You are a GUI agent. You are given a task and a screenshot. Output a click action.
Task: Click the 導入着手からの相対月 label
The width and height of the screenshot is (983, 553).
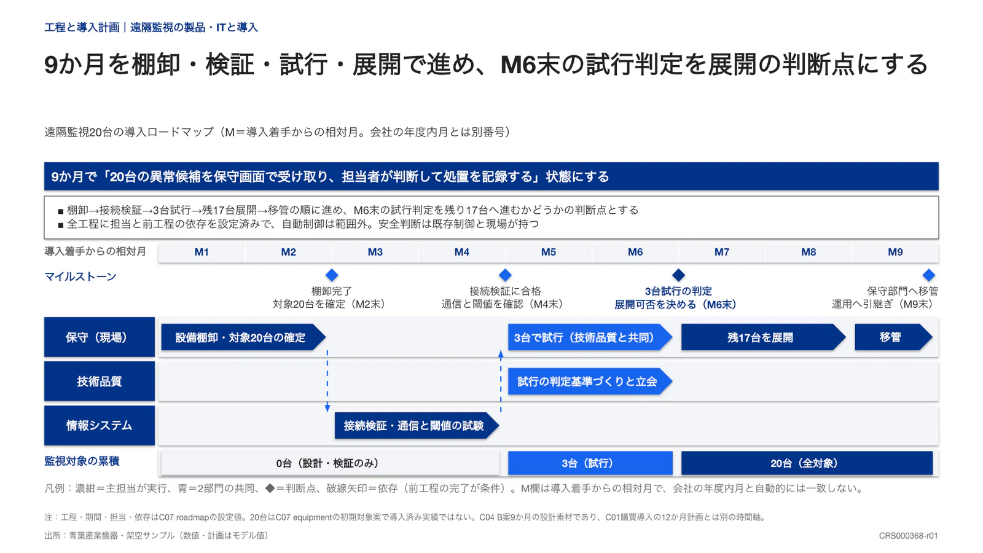(x=95, y=251)
